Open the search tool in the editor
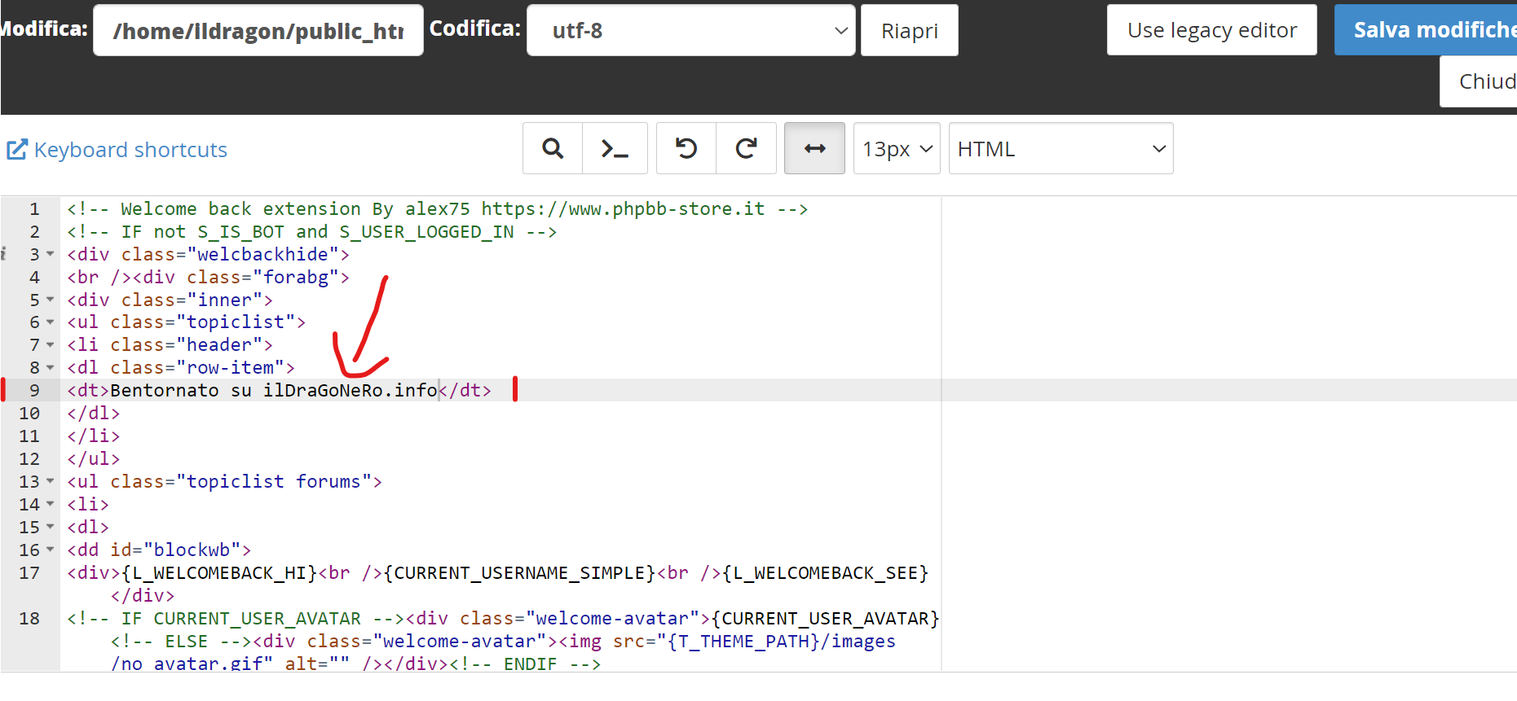 (x=553, y=148)
